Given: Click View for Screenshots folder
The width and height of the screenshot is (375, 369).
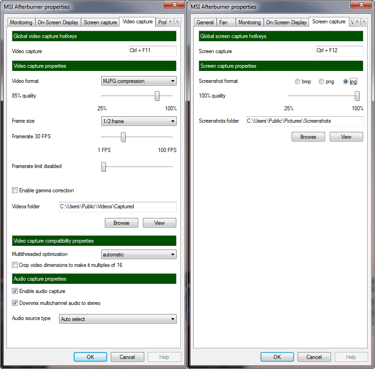Looking at the screenshot, I should pyautogui.click(x=346, y=137).
